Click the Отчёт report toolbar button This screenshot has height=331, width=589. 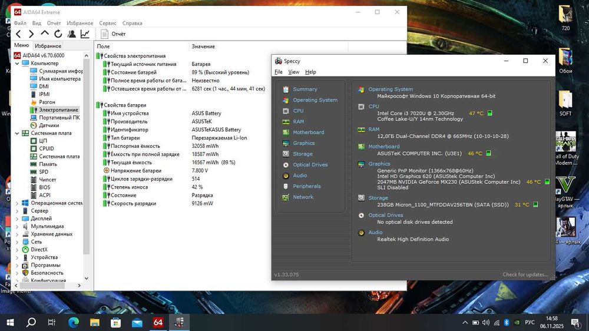[113, 34]
